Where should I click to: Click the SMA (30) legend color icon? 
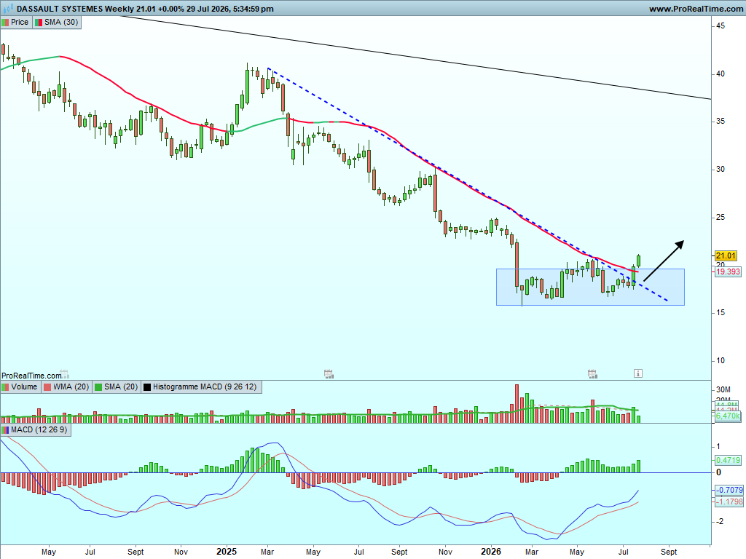pos(39,23)
